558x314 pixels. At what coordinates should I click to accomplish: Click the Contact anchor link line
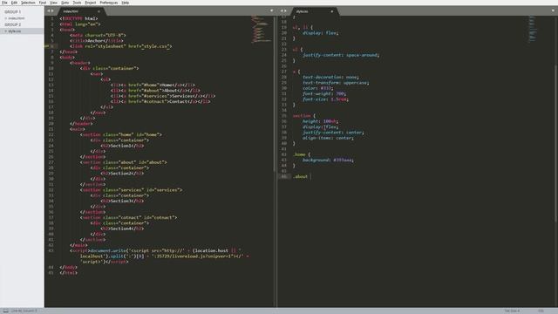tap(160, 101)
